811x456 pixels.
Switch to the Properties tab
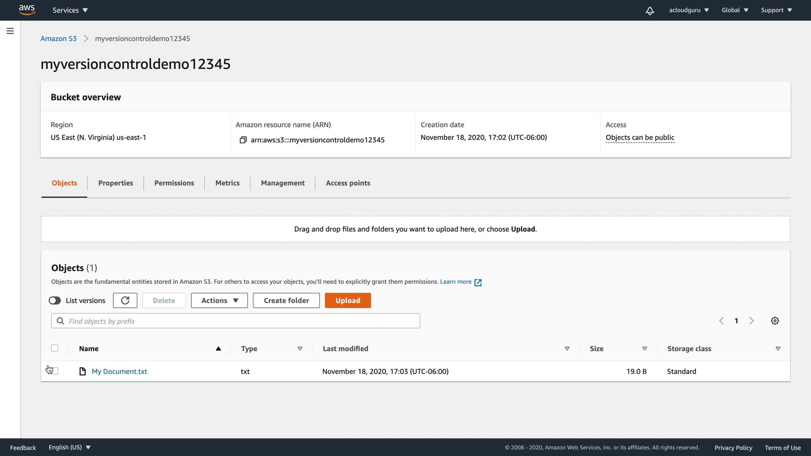[115, 183]
